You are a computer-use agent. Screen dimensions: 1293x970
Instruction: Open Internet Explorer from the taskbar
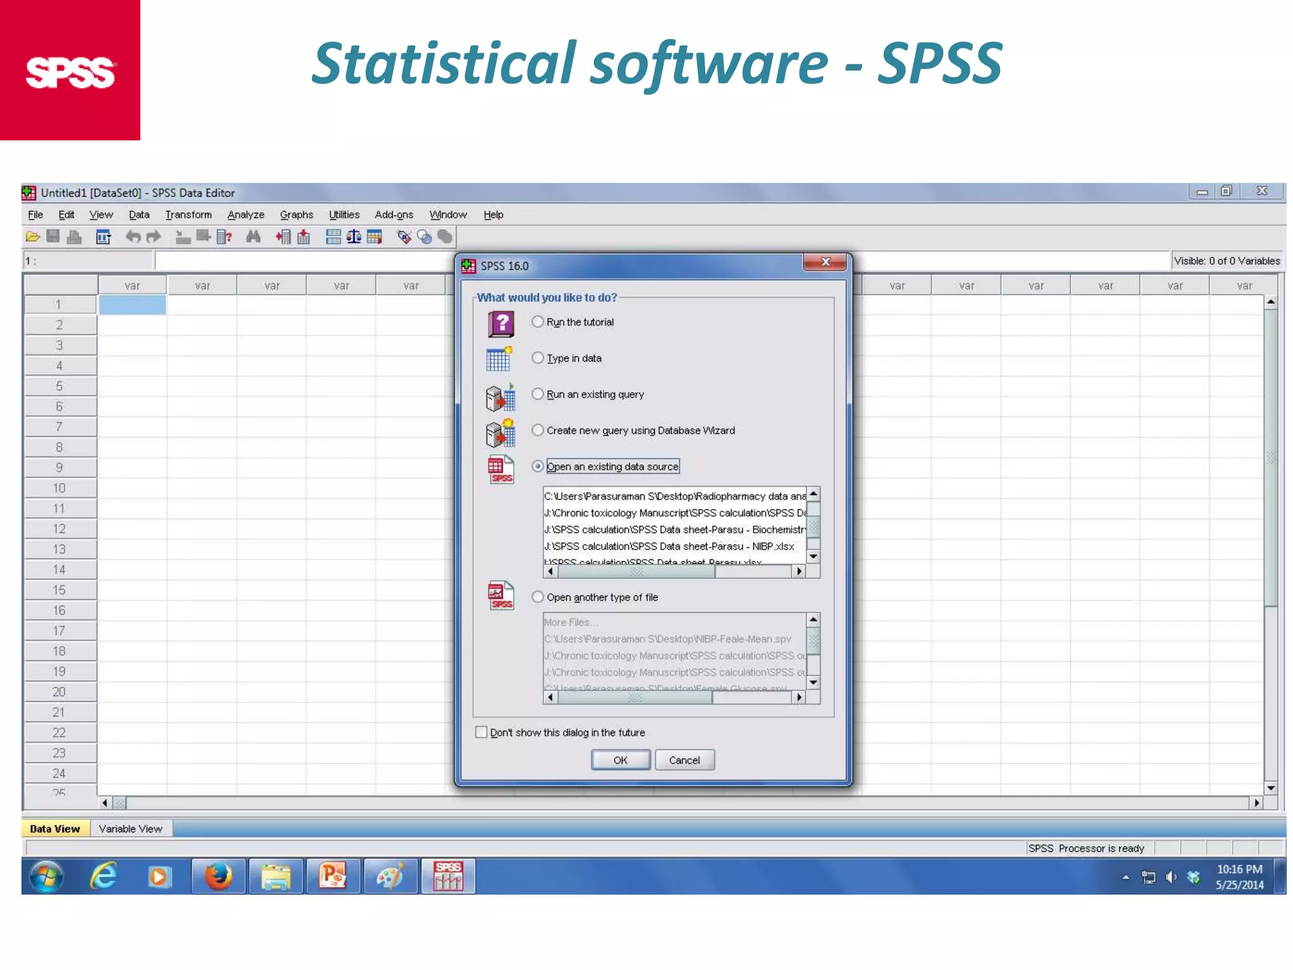pyautogui.click(x=104, y=877)
